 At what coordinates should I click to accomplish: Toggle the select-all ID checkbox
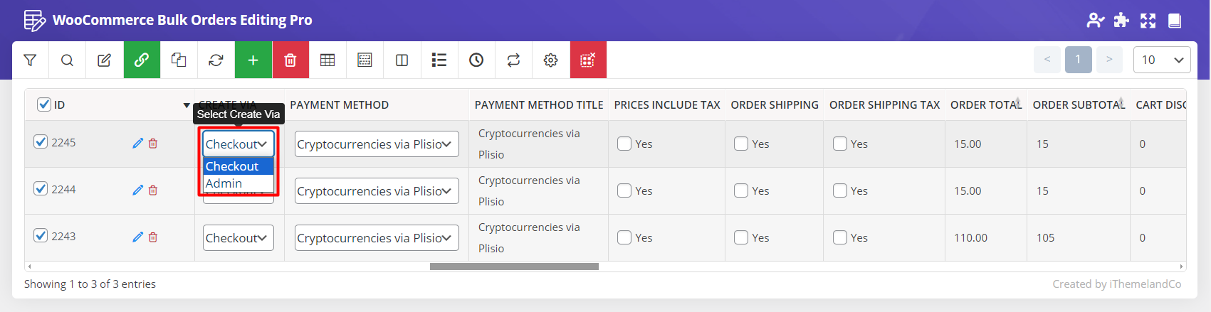coord(44,104)
